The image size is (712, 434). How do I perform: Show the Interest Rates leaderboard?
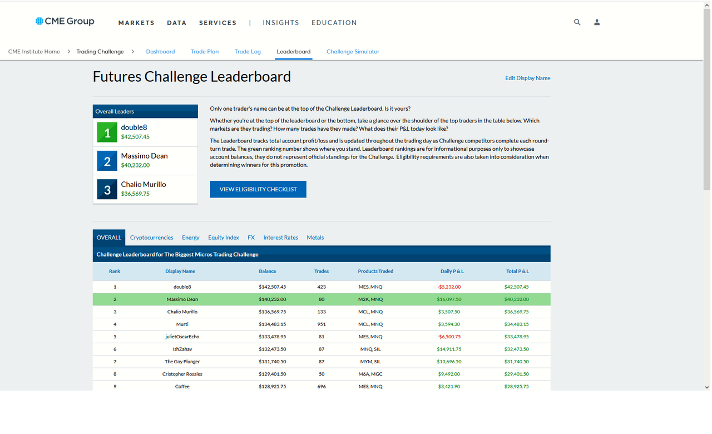tap(281, 238)
